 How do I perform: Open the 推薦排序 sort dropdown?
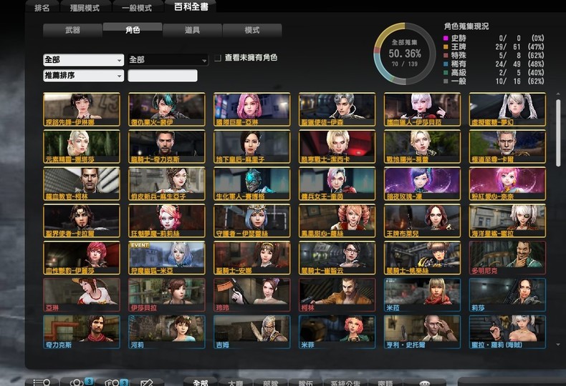(83, 76)
